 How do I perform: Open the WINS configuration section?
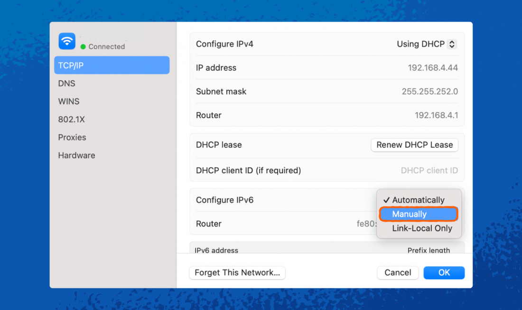(69, 101)
